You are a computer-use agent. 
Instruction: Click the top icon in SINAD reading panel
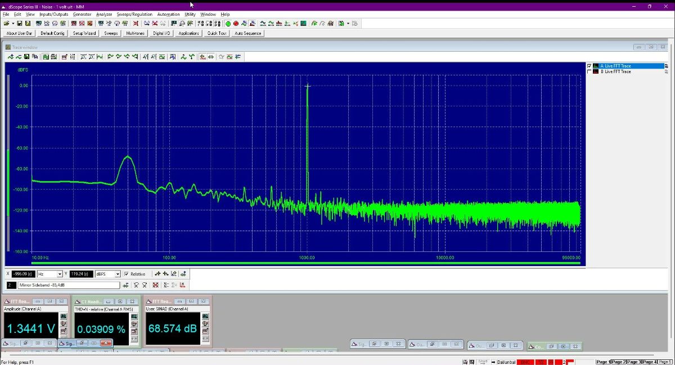(x=204, y=316)
